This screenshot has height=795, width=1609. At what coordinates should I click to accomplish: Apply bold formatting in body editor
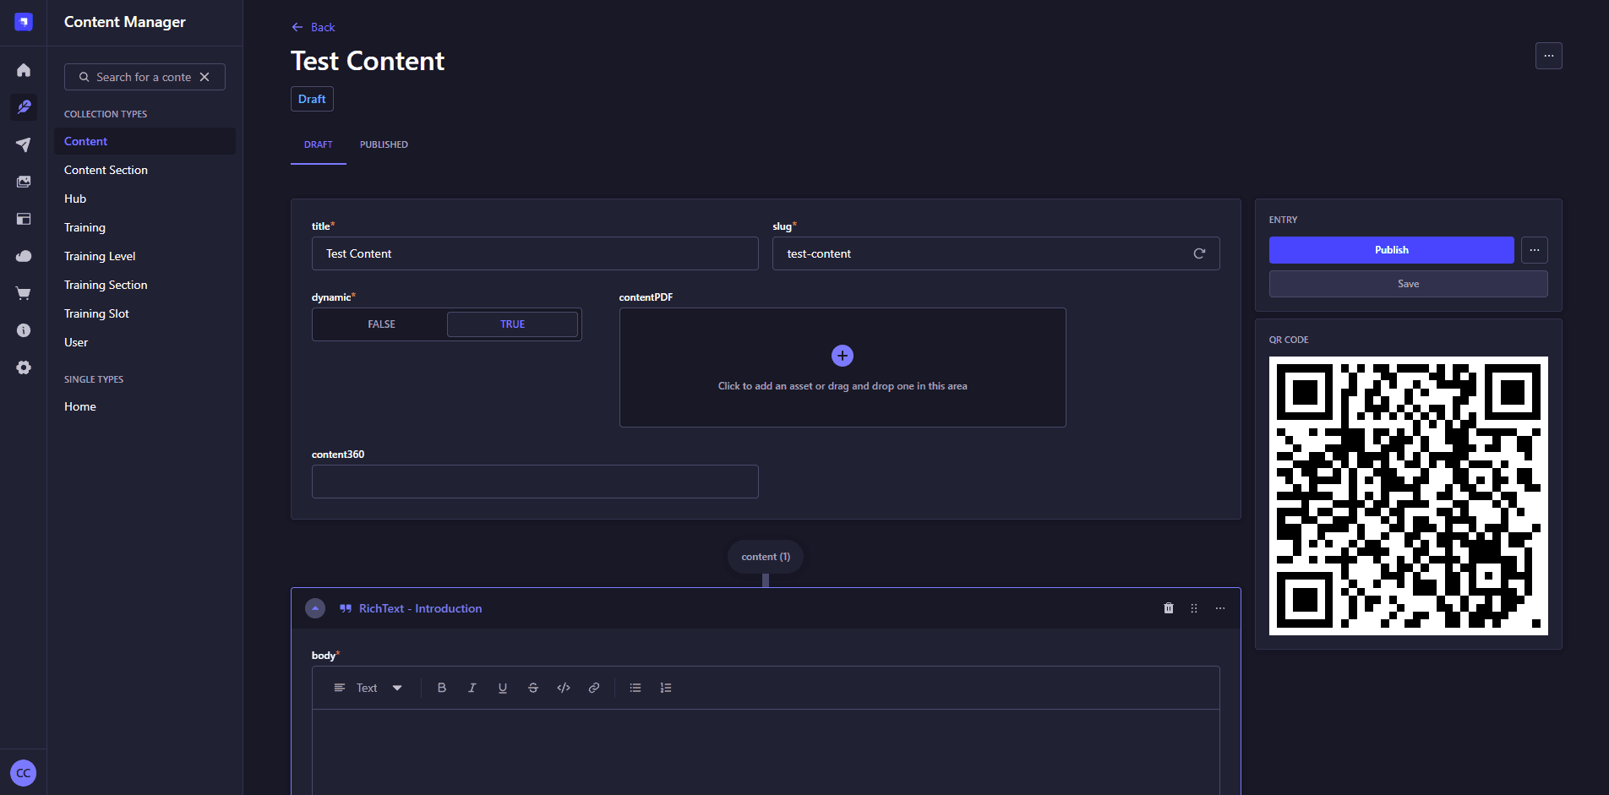tap(442, 688)
